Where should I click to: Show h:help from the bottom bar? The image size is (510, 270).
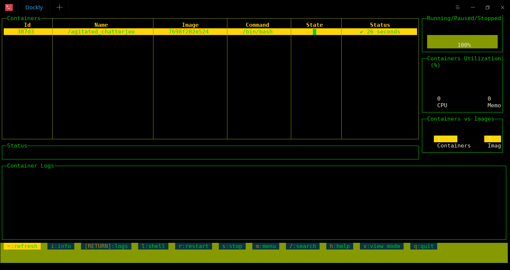(340, 246)
